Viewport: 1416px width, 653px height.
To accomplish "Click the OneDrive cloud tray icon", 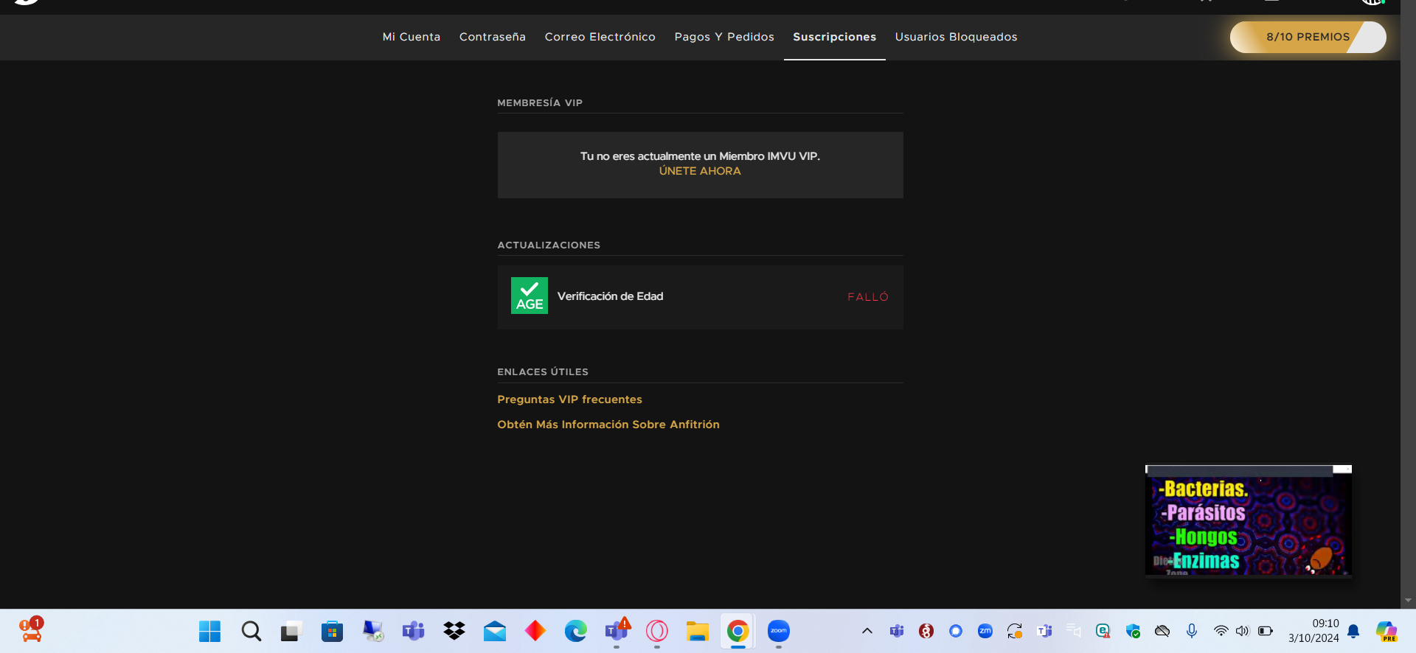I will [x=1162, y=631].
